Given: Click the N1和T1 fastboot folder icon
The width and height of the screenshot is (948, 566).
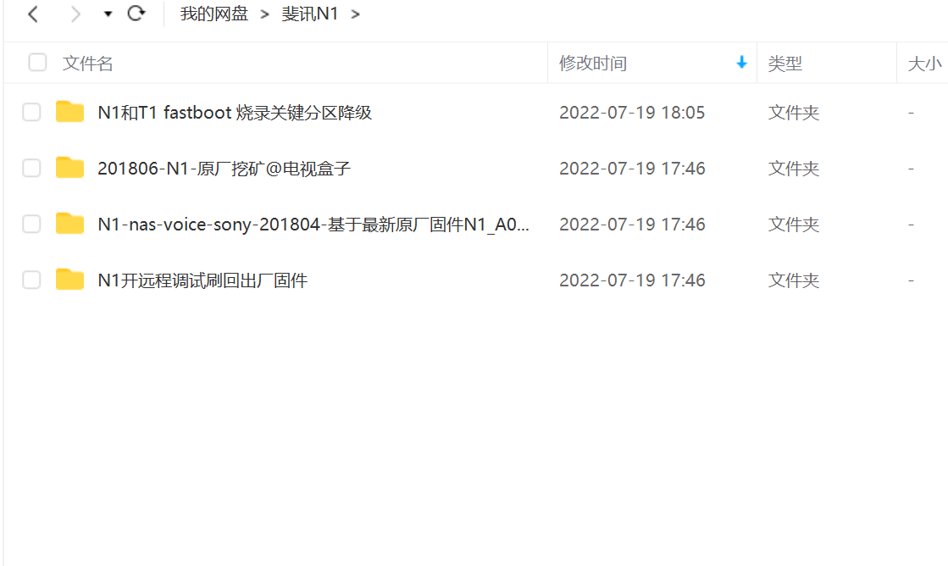Looking at the screenshot, I should pyautogui.click(x=69, y=112).
